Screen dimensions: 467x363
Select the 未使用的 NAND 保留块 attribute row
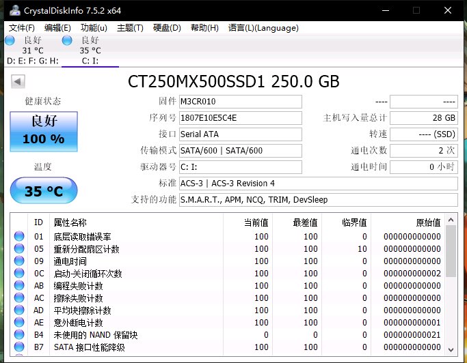click(x=228, y=335)
